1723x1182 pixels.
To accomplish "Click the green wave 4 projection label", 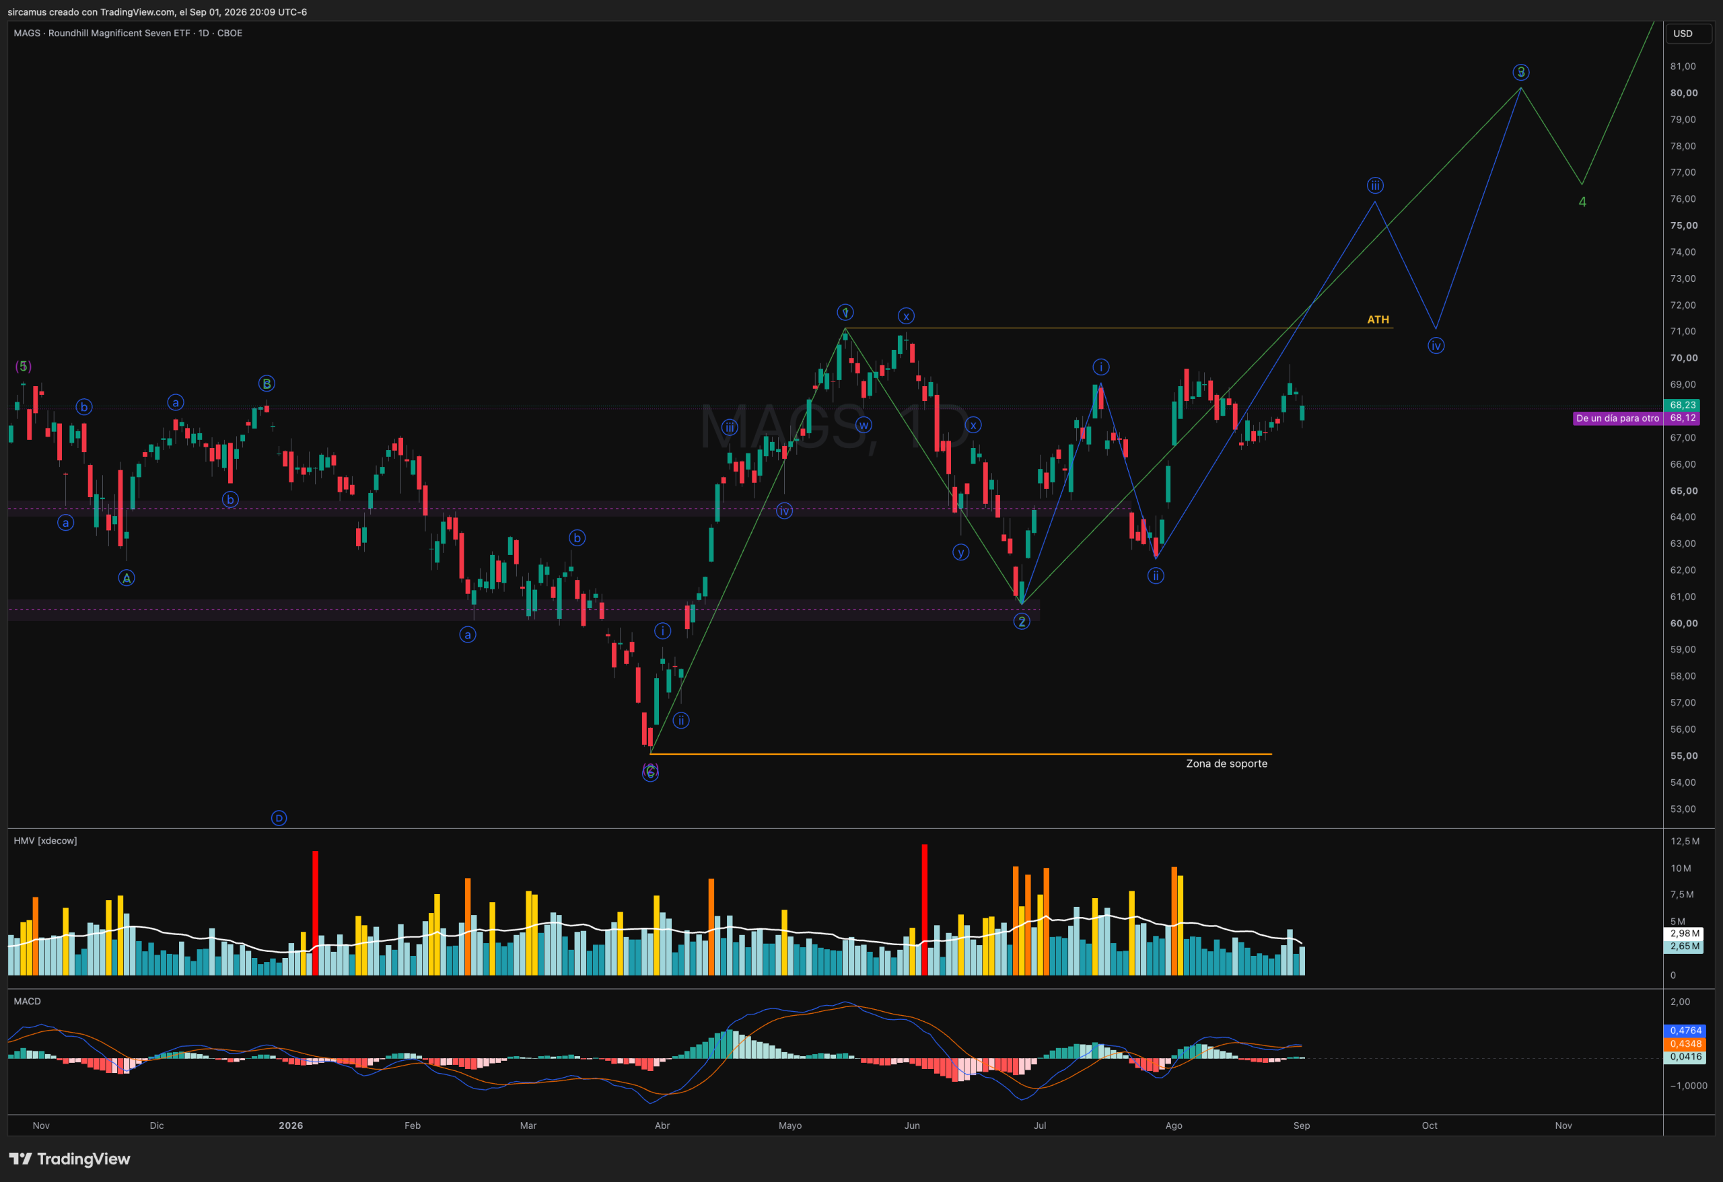I will click(x=1582, y=202).
